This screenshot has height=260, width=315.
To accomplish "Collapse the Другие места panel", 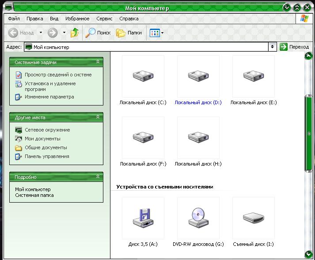I will (98, 117).
